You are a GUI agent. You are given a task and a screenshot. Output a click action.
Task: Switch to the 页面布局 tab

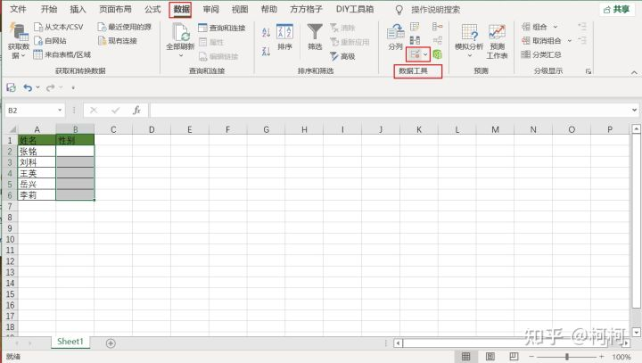click(115, 9)
